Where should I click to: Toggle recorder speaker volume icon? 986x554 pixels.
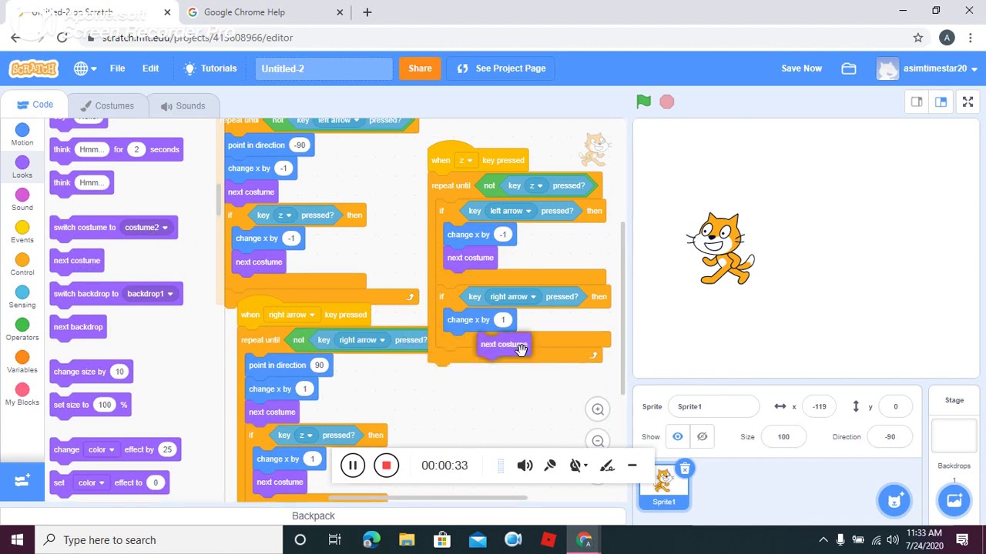525,466
